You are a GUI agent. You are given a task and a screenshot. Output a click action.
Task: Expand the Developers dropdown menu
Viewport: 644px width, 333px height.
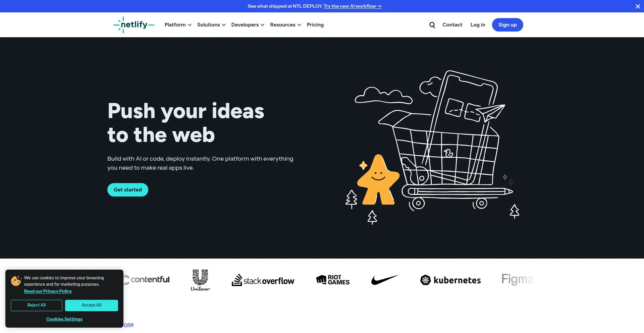pyautogui.click(x=248, y=25)
